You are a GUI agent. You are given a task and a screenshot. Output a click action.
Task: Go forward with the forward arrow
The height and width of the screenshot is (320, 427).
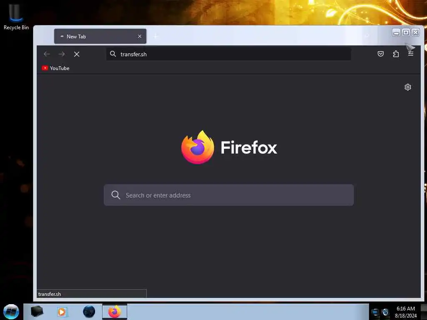pyautogui.click(x=62, y=54)
